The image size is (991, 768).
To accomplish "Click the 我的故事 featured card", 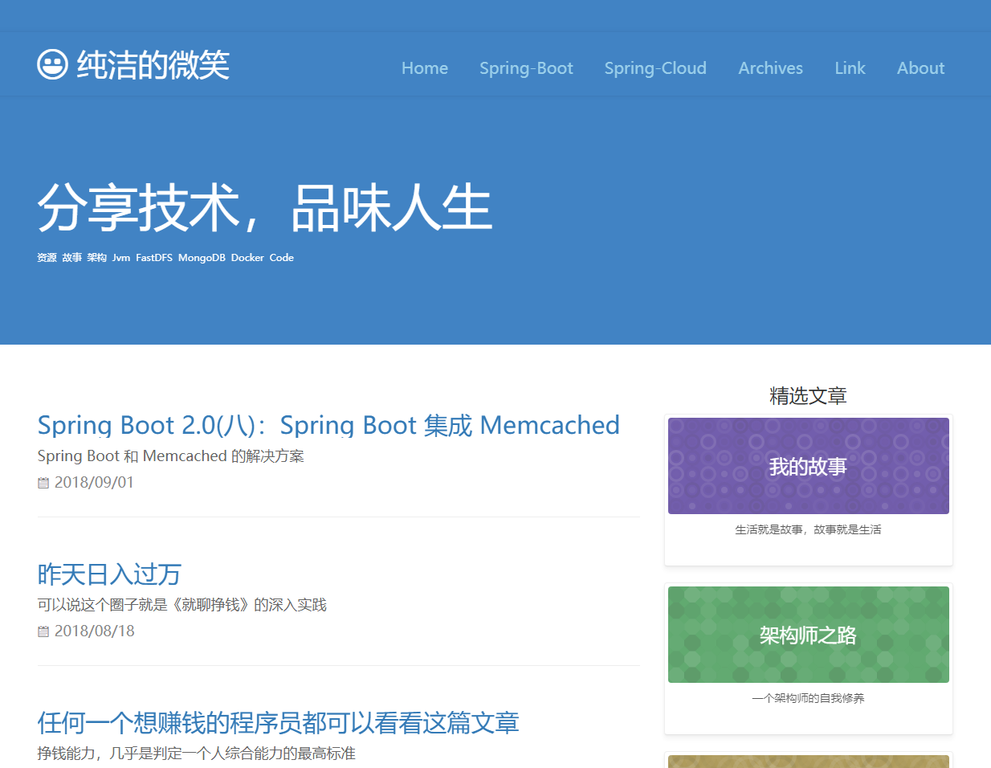I will point(808,466).
